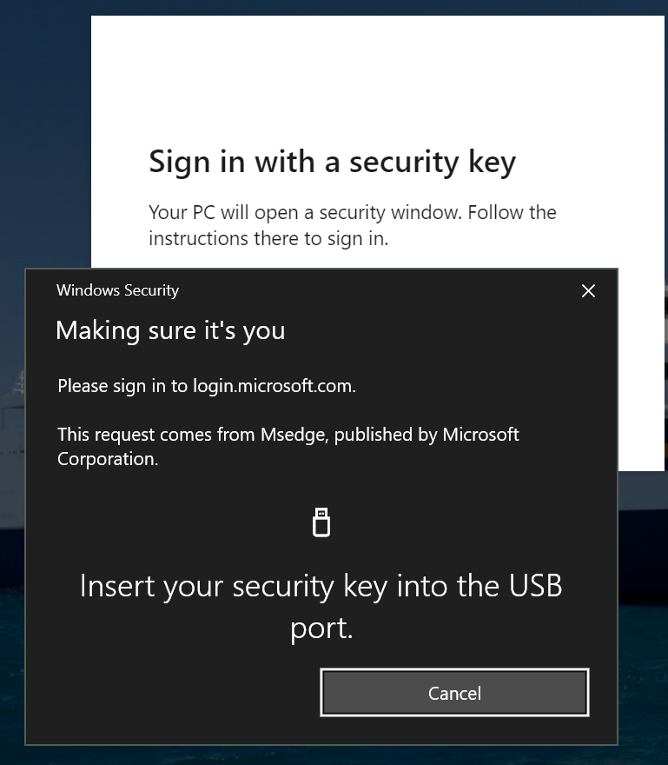
Task: Select the "Making sure it's you" heading
Action: tap(170, 330)
